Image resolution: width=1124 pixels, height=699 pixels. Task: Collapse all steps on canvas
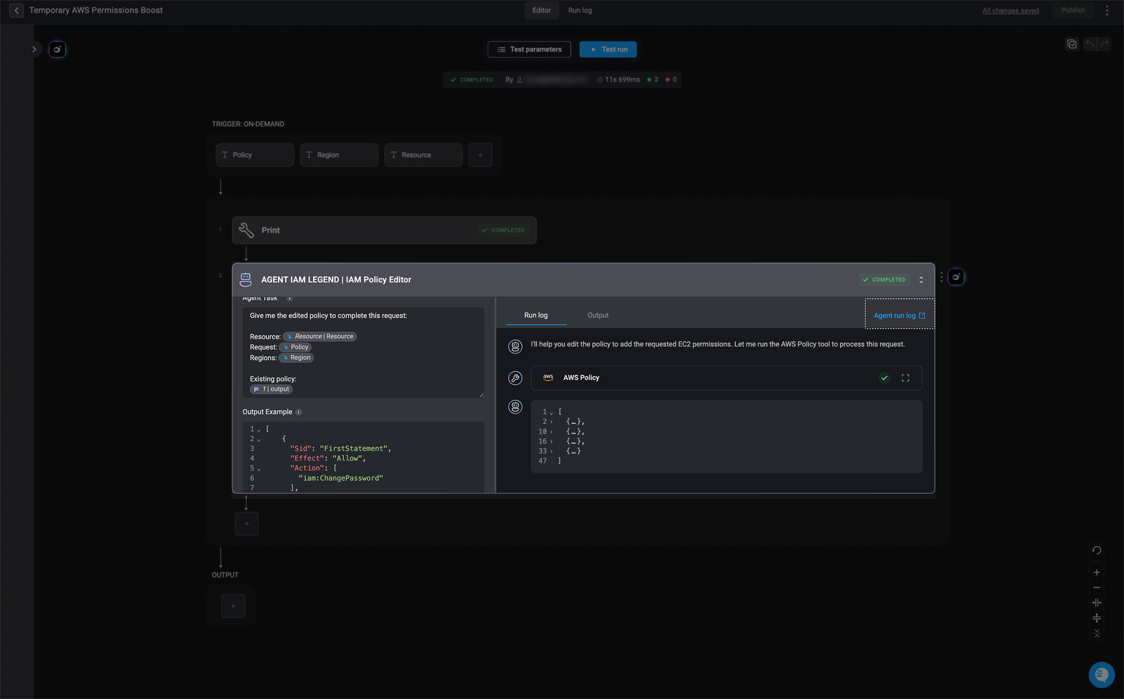point(1097,633)
